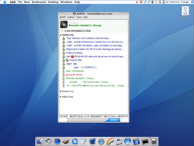Launch the Terminal from the dock
194x146 pixels.
145,141
